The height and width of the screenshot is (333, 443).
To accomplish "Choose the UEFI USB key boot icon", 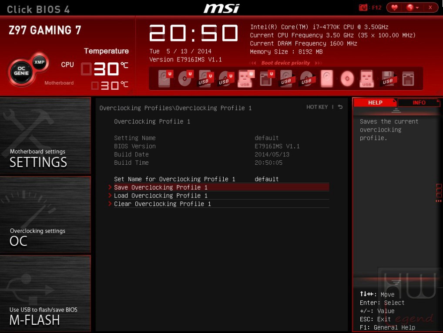I will tap(246, 78).
